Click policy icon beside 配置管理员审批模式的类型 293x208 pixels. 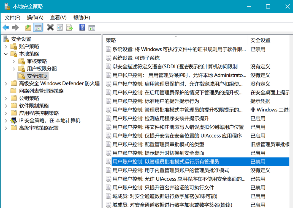click(108, 144)
